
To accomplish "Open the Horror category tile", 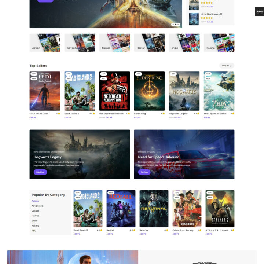I will click(149, 43).
